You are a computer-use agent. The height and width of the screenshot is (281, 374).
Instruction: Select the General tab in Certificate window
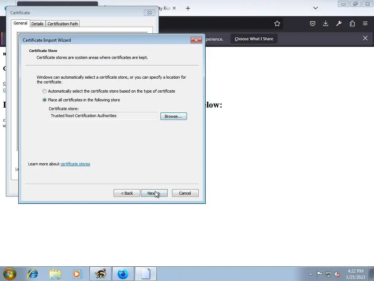20,23
